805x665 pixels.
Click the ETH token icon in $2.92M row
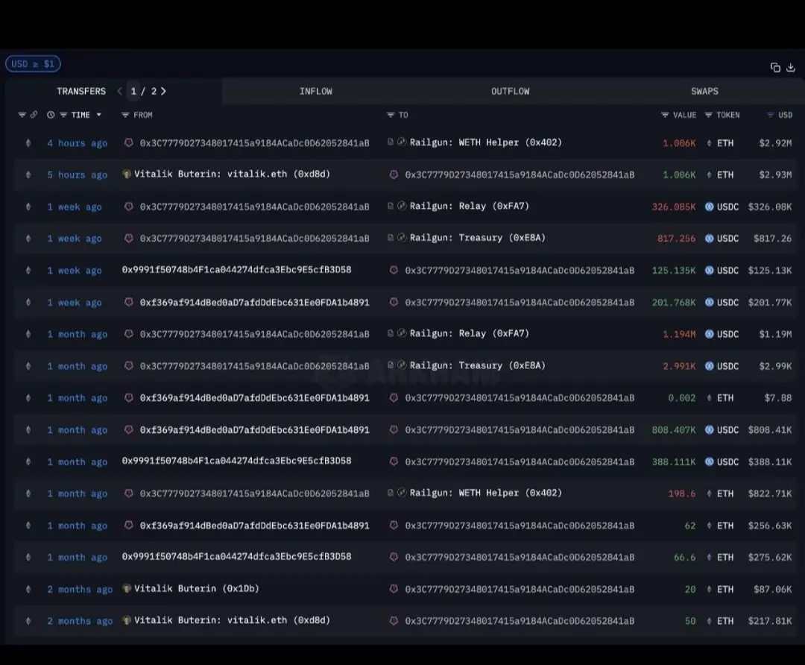pos(709,143)
